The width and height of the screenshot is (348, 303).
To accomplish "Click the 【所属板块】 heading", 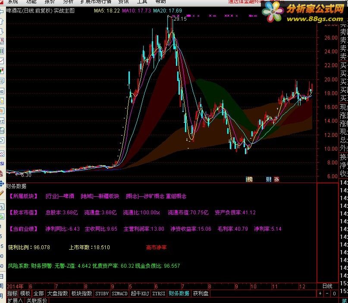I will coord(23,196).
